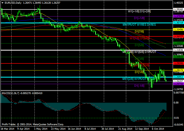Click the OHLC values 1.26471 1.26493 1.26128 1.26207

(x=42, y=3)
